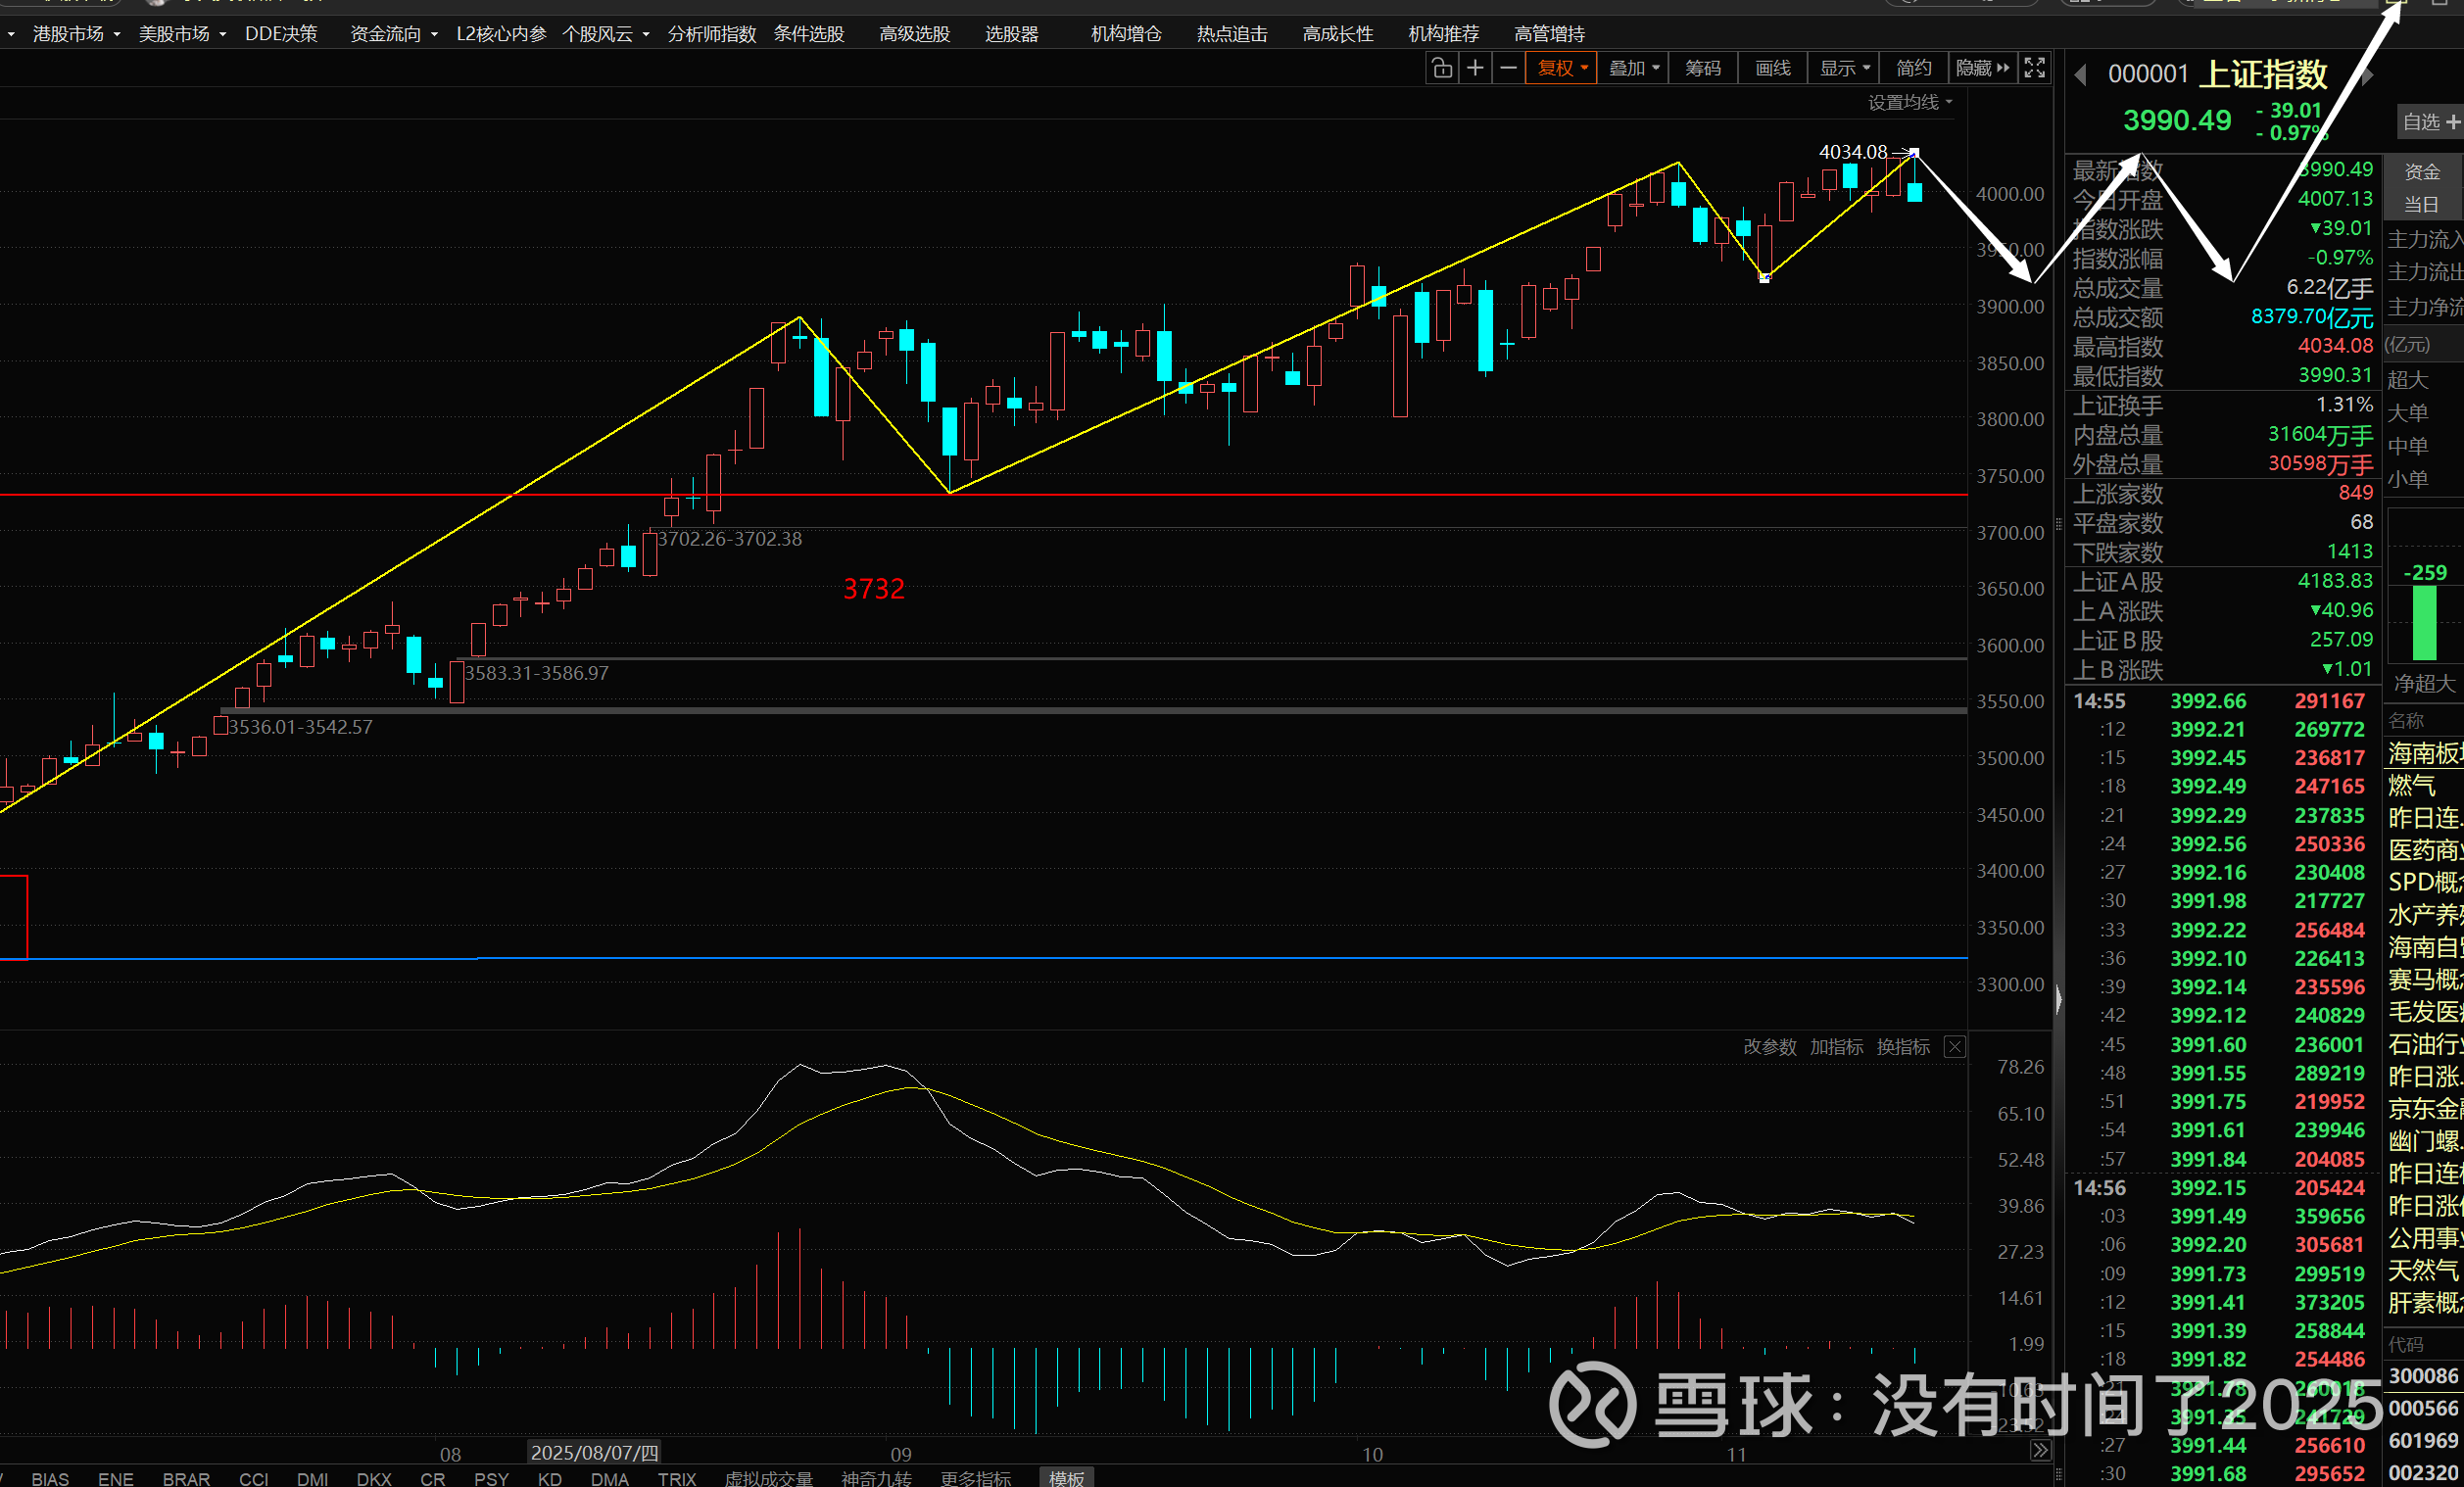2464x1487 pixels.
Task: Toggle 筹码 chip distribution view
Action: pos(1702,68)
